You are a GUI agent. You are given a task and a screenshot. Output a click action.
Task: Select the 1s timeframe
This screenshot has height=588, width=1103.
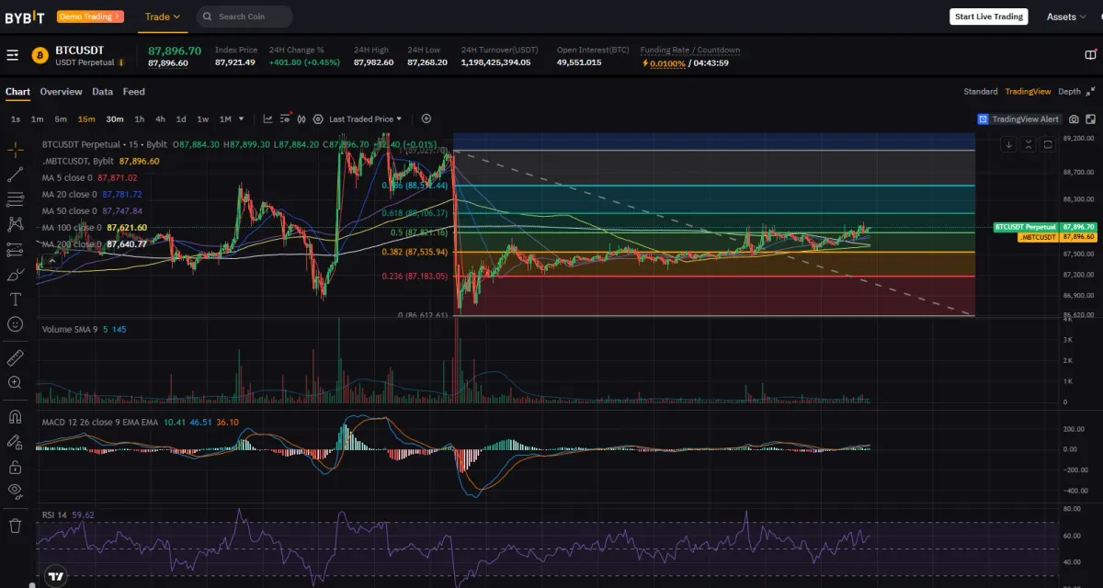click(x=16, y=119)
